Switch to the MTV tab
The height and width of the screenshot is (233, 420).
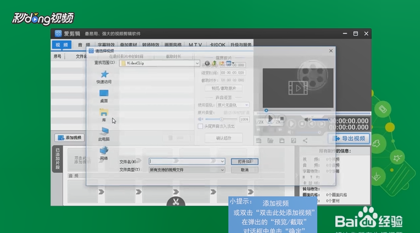195,45
